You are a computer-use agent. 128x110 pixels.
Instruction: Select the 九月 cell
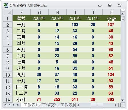[x=21, y=75]
